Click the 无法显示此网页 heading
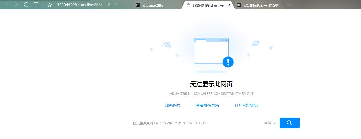The height and width of the screenshot is (139, 361). [x=211, y=84]
